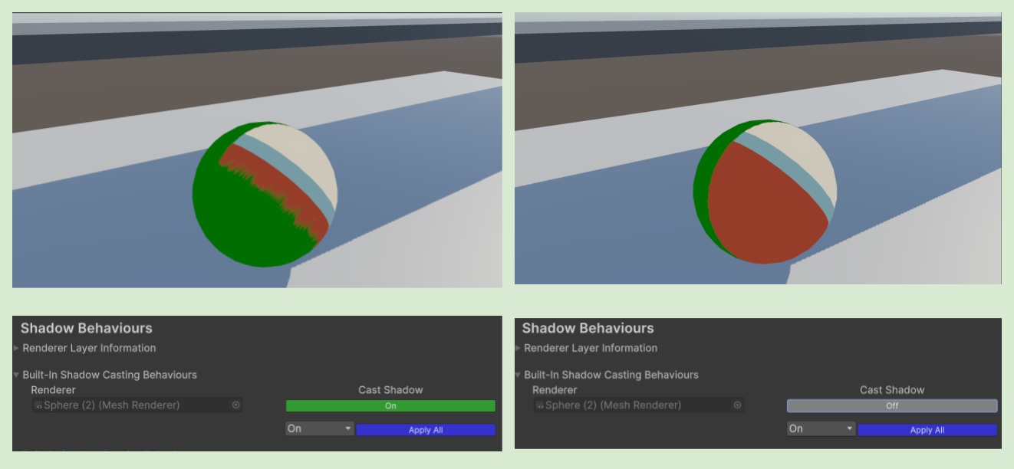Expand Renderer Layer Information in the Cast Shadow On panel
The width and height of the screenshot is (1014, 469).
(x=17, y=348)
